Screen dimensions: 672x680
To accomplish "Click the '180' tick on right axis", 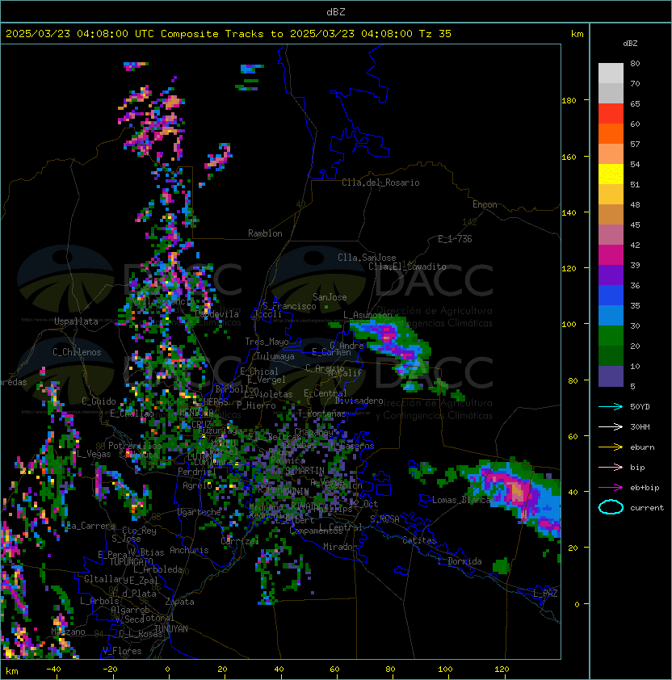I will click(569, 101).
